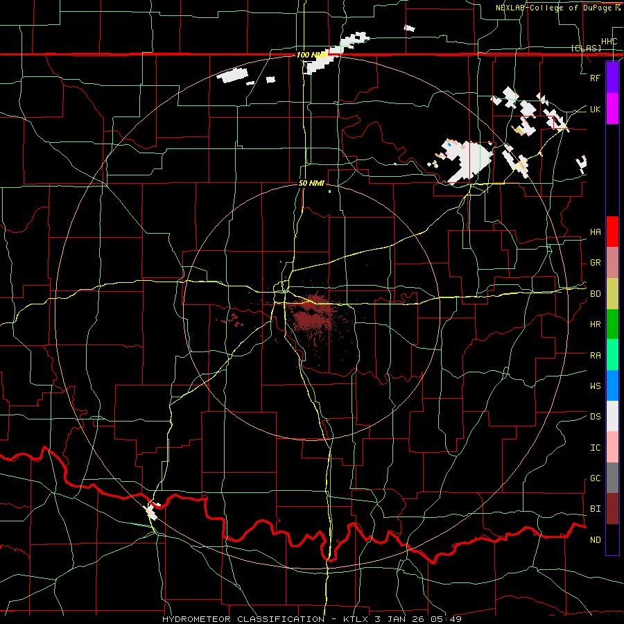Click the 50 NMI range ring label
The image size is (624, 624).
tap(311, 183)
